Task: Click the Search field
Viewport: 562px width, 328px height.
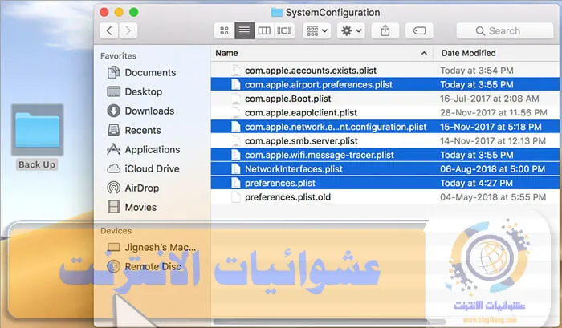Action: click(505, 30)
